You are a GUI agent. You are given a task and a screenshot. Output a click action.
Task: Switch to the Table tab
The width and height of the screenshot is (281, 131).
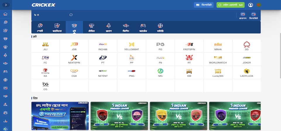point(92,27)
